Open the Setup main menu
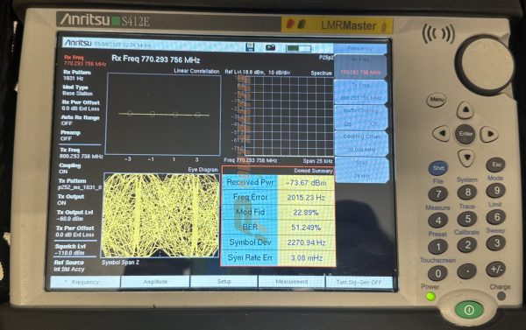This screenshot has height=330, width=526. tap(224, 282)
